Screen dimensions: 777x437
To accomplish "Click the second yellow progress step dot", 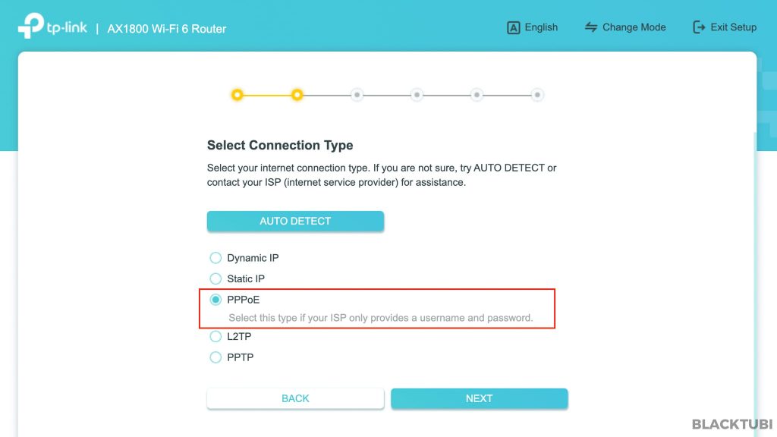I will pyautogui.click(x=297, y=95).
